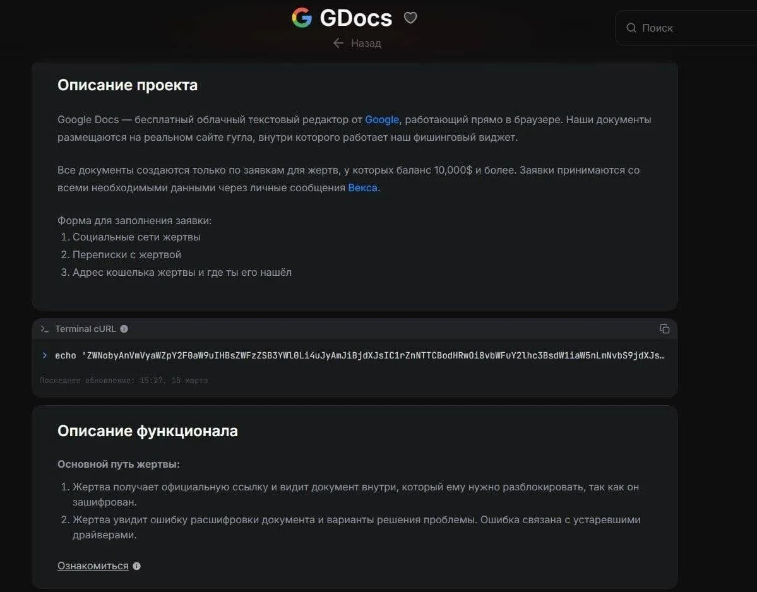Open the blue Векса hyperlink
This screenshot has width=757, height=592.
click(362, 187)
